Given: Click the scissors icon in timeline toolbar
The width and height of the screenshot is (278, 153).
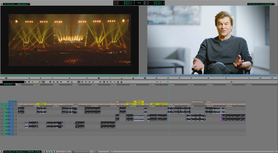Looking at the screenshot, I should [72, 82].
